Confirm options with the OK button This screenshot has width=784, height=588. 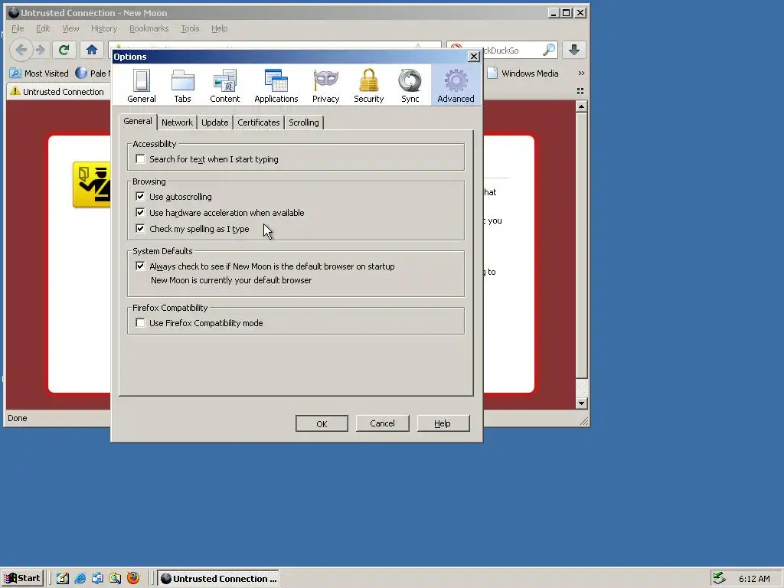[322, 423]
